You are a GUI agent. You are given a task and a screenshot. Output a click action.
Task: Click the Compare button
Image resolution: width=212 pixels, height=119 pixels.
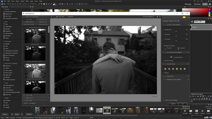point(70,17)
